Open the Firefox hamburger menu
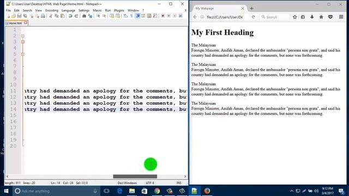 pos(341,17)
